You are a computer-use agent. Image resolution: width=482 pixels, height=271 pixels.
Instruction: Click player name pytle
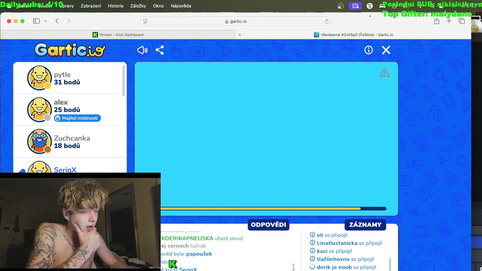coord(62,75)
